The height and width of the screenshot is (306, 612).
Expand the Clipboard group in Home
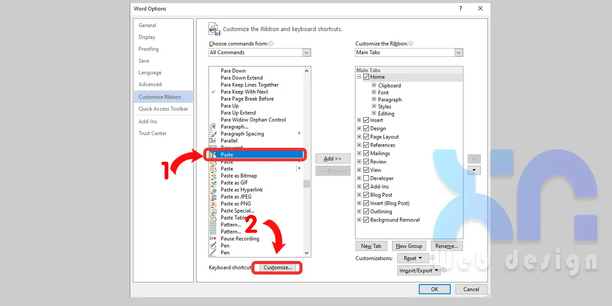point(374,86)
